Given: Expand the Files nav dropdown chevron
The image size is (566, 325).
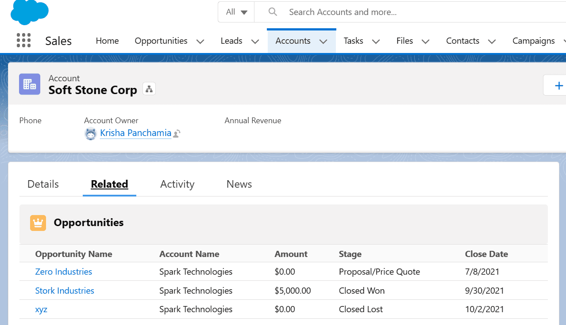Looking at the screenshot, I should (x=425, y=42).
